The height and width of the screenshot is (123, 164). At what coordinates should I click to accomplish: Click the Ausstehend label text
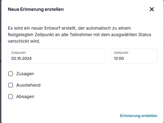[x=28, y=85]
